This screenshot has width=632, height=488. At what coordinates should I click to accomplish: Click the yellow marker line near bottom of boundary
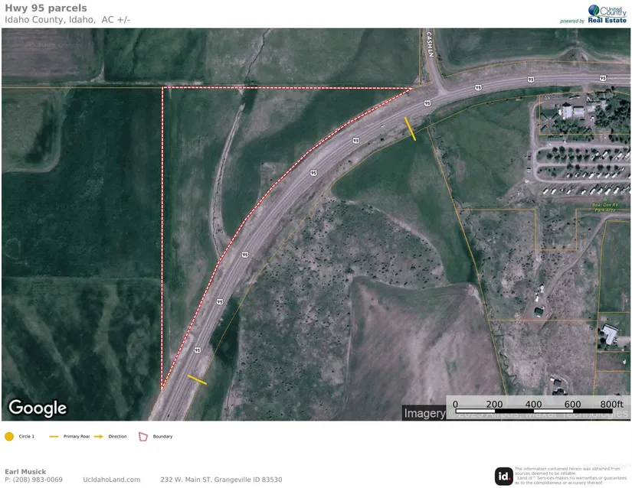[197, 379]
